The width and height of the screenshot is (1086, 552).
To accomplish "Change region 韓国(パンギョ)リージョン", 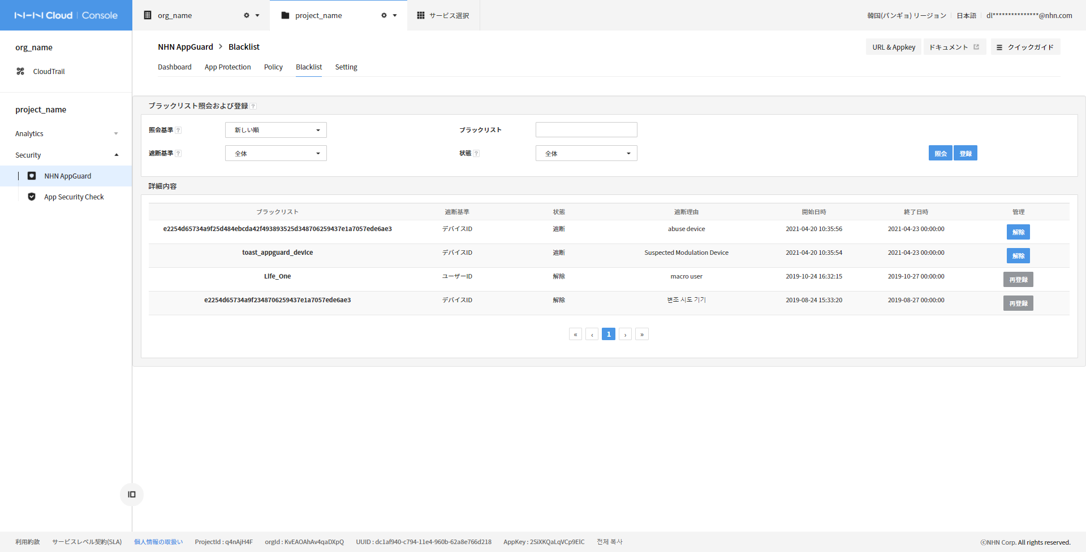I will coord(907,15).
